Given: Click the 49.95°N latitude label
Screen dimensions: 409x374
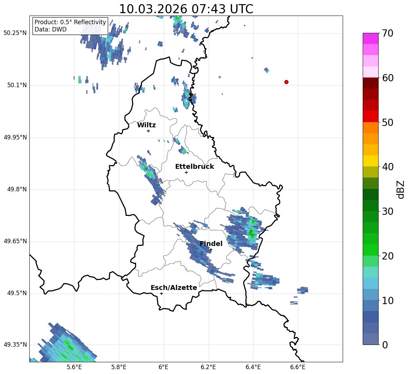Looking at the screenshot, I should coord(15,137).
